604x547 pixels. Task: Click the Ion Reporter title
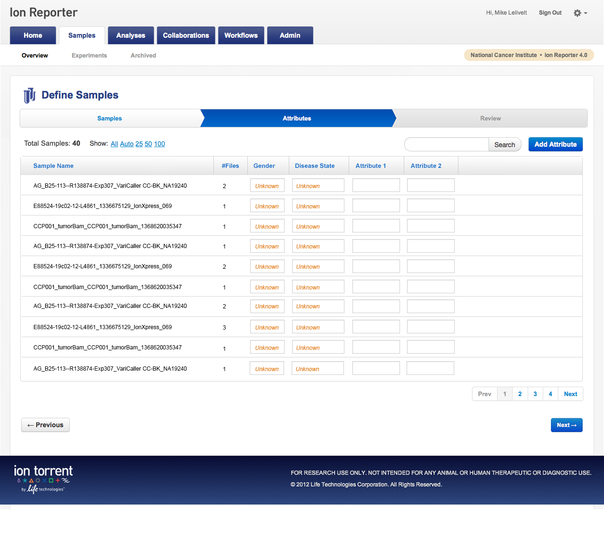[43, 13]
